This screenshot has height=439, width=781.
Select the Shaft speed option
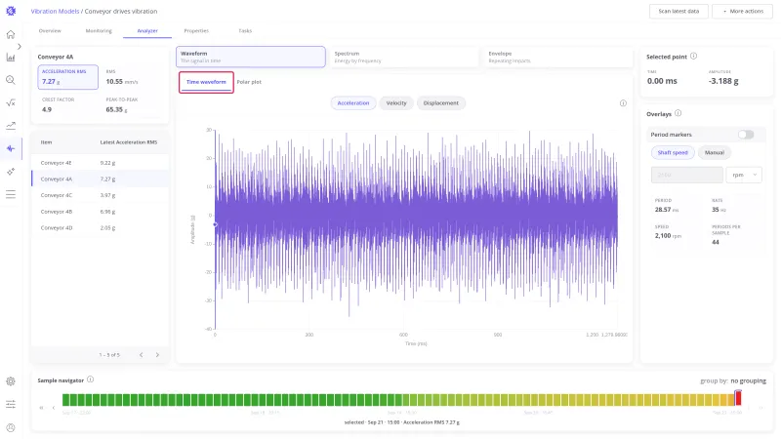click(673, 152)
